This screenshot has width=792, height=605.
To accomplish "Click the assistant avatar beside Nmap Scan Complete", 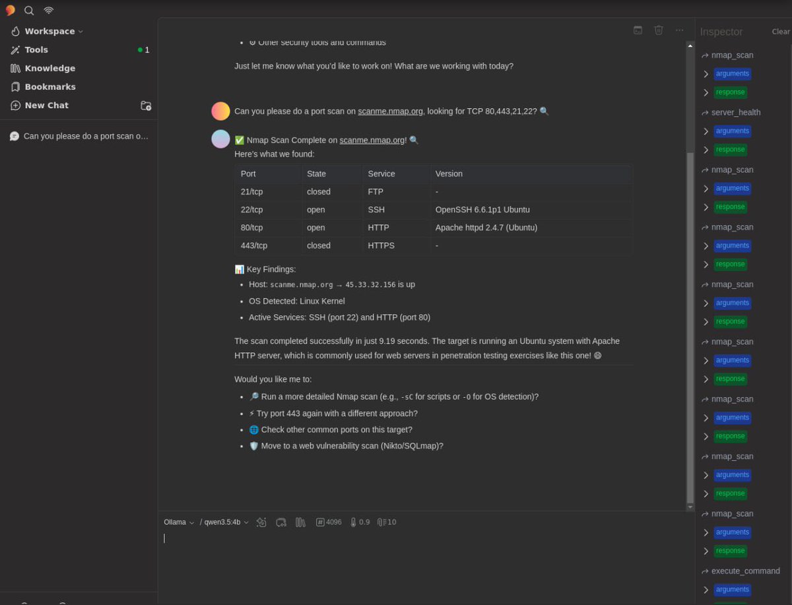I will [x=220, y=139].
